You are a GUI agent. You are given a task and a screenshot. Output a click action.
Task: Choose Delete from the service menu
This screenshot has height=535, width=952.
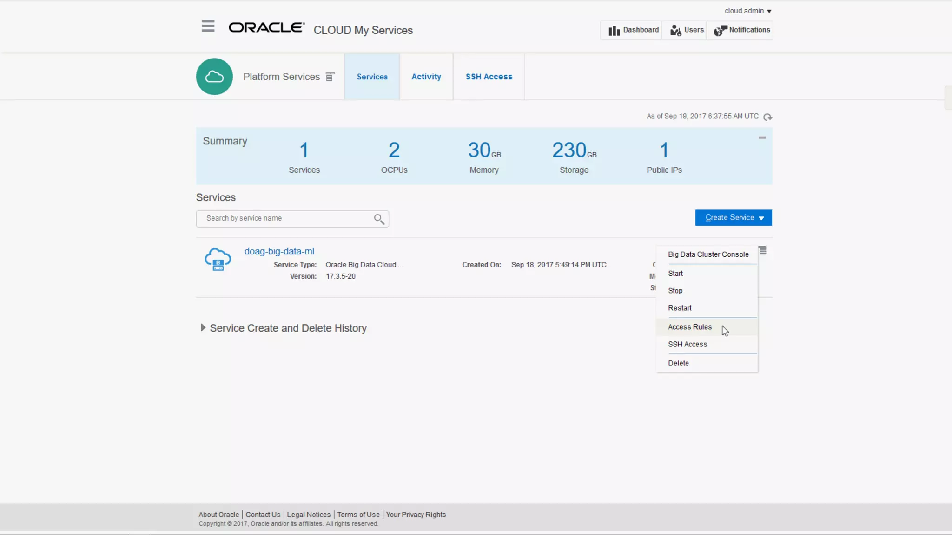click(x=678, y=363)
